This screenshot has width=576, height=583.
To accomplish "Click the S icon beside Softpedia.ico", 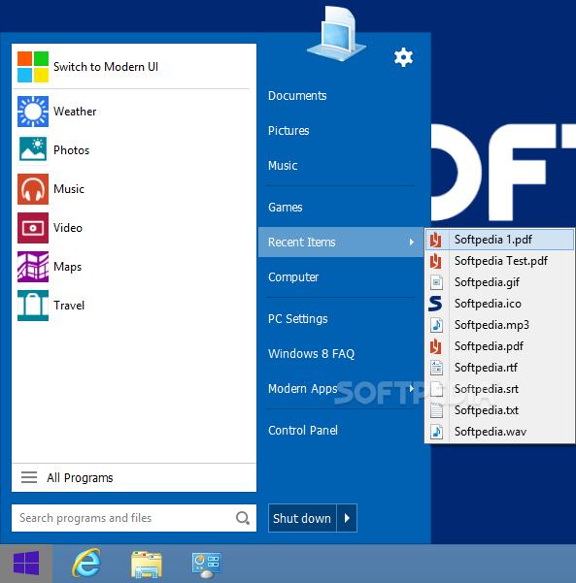I will point(435,304).
